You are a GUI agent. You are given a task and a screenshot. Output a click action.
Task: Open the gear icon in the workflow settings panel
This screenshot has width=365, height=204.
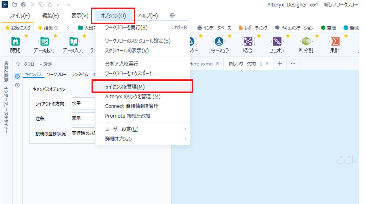tap(17, 76)
